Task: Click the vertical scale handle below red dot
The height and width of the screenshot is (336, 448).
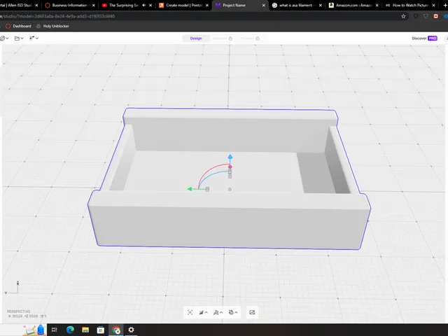Action: click(x=230, y=174)
